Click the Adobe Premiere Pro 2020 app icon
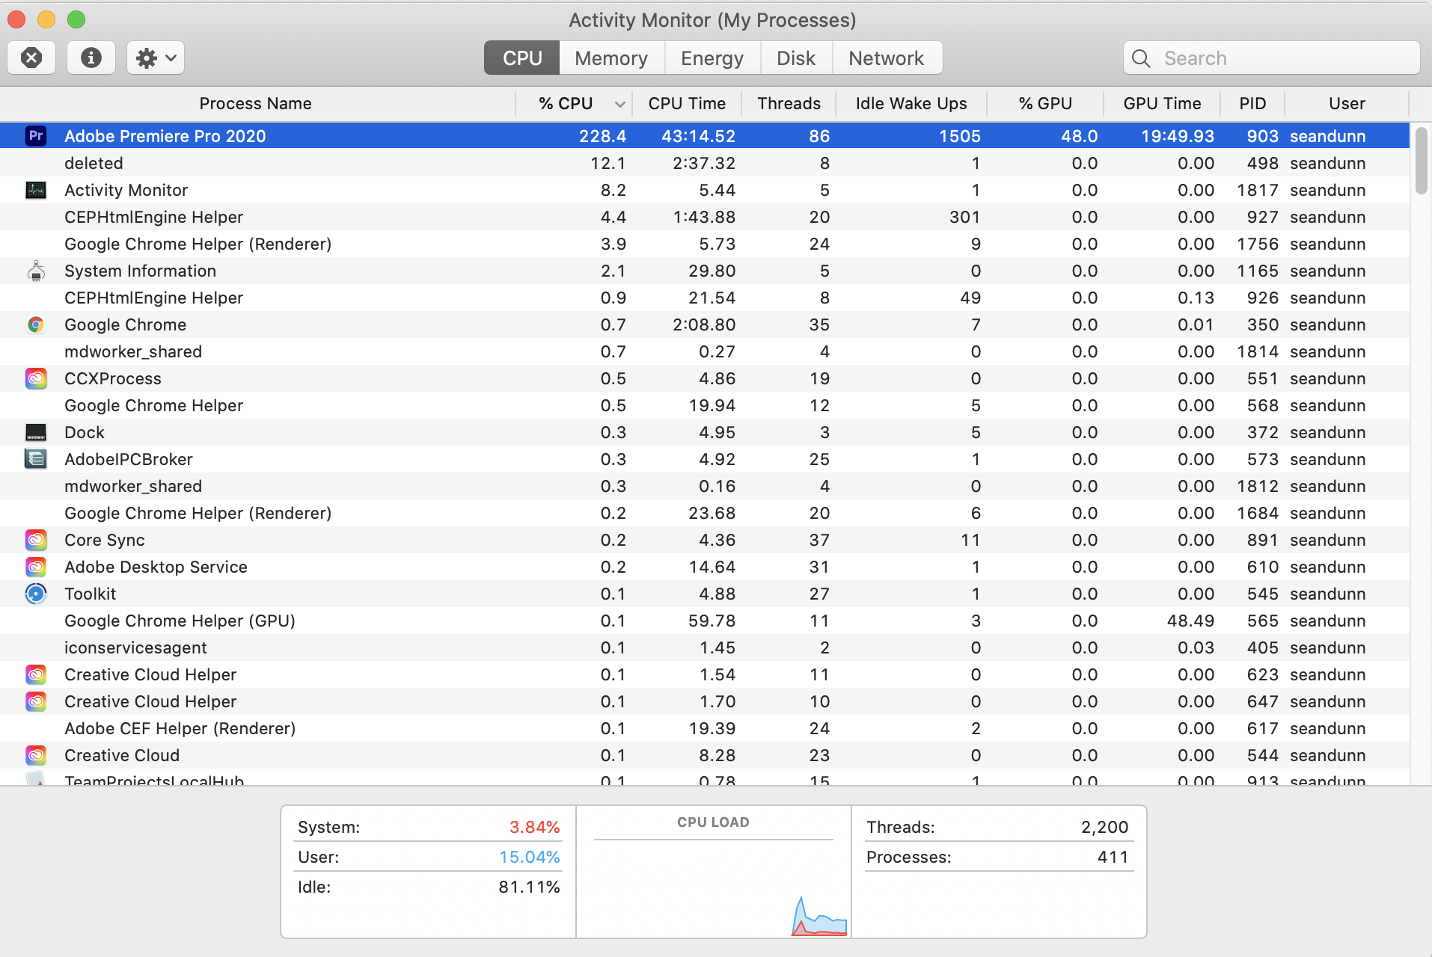Image resolution: width=1432 pixels, height=957 pixels. (x=36, y=135)
